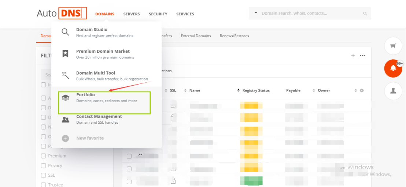Screen dimensions: 406x187
Task: Enable the Privacy filter checkbox
Action: click(x=44, y=165)
